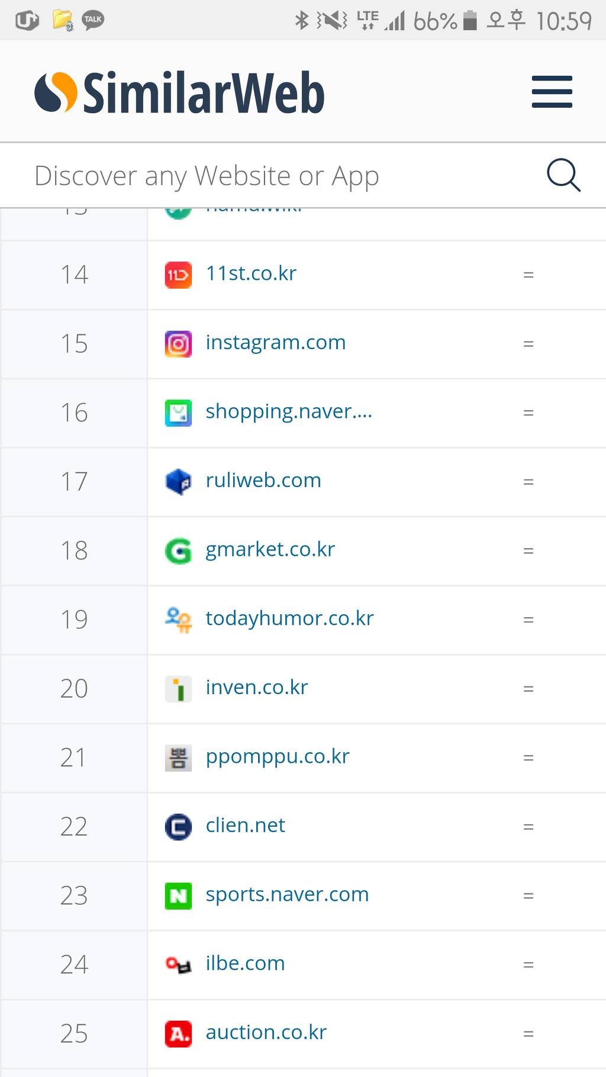The height and width of the screenshot is (1077, 606).
Task: Open the inven.co.kr link
Action: point(257,688)
